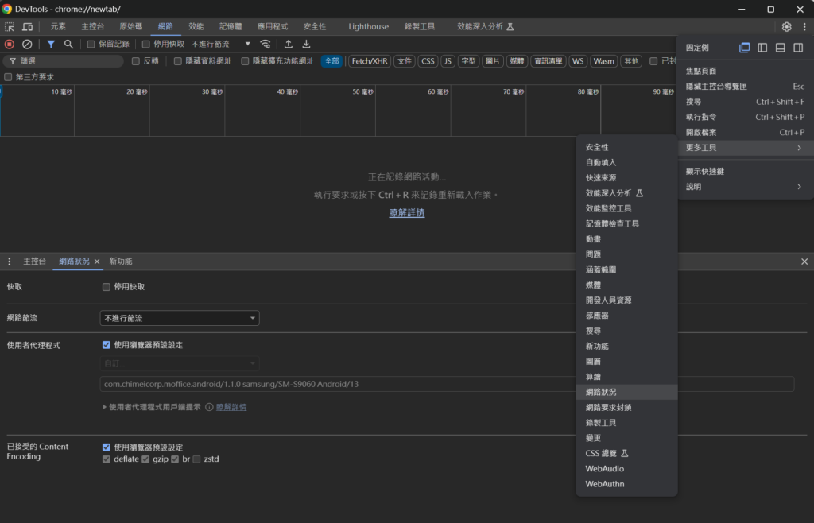Image resolution: width=814 pixels, height=523 pixels.
Task: Switch to the 主控台 top tab
Action: 93,26
